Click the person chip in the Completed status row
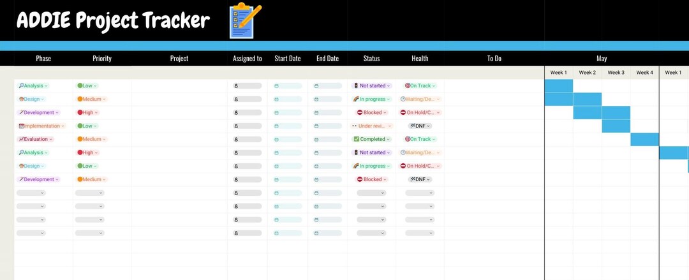The height and width of the screenshot is (280, 689). click(x=248, y=139)
